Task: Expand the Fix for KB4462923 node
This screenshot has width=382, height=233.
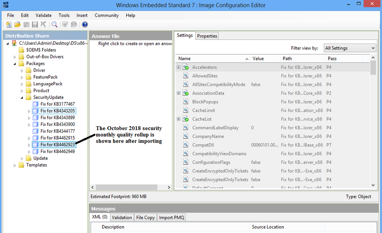Action: (x=29, y=145)
